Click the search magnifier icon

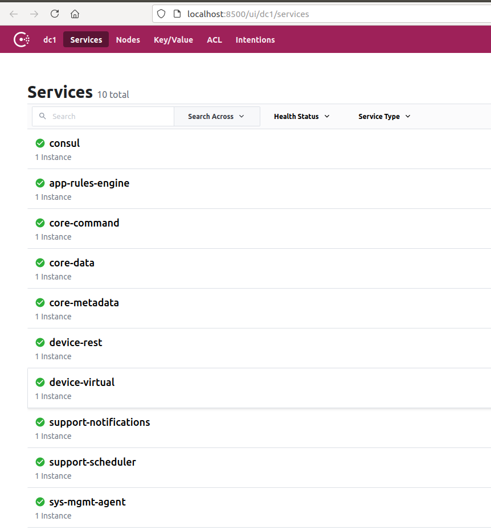43,116
